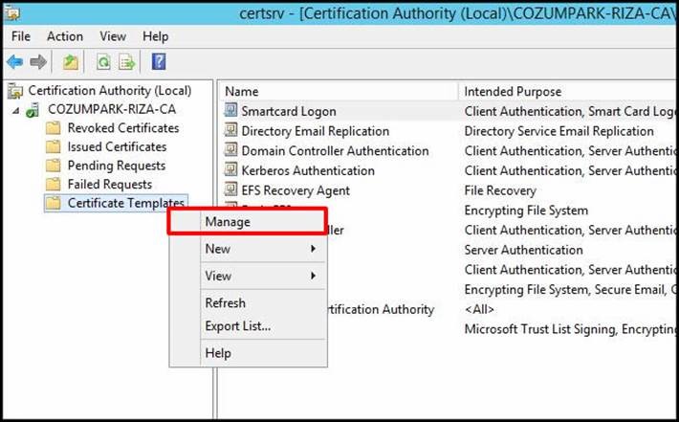The width and height of the screenshot is (679, 422).
Task: Click the Kerberos Authentication template icon
Action: 230,169
